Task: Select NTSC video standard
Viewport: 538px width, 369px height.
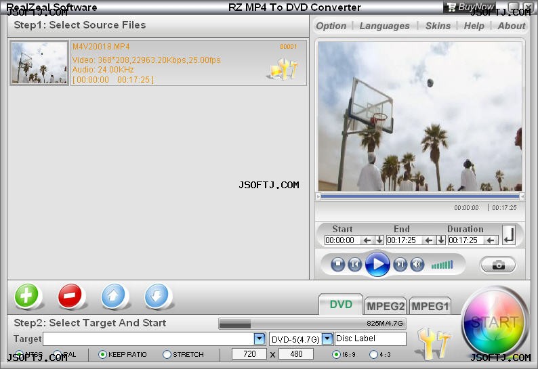Action: [19, 354]
